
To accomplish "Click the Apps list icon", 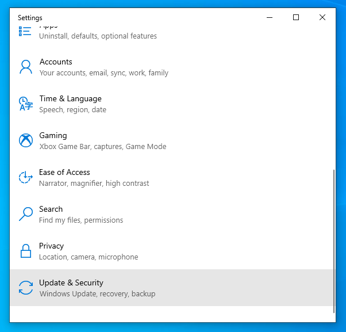I will click(x=25, y=31).
